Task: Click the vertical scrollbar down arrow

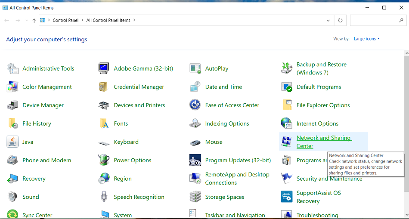Action: (x=406, y=215)
